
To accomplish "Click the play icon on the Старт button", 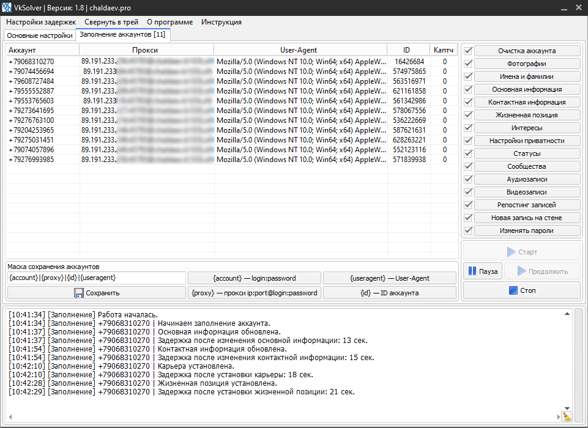I will pyautogui.click(x=510, y=251).
